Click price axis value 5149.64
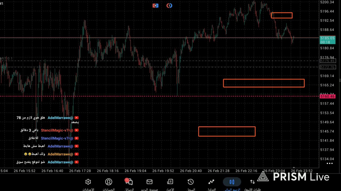341x191 pixels. tap(327, 122)
